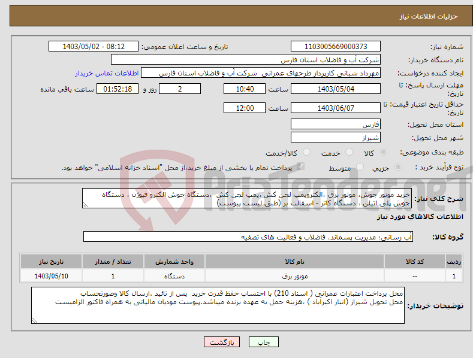The height and width of the screenshot is (358, 473).
Task: Click the need number field 1103005669000373
Action: click(x=336, y=47)
